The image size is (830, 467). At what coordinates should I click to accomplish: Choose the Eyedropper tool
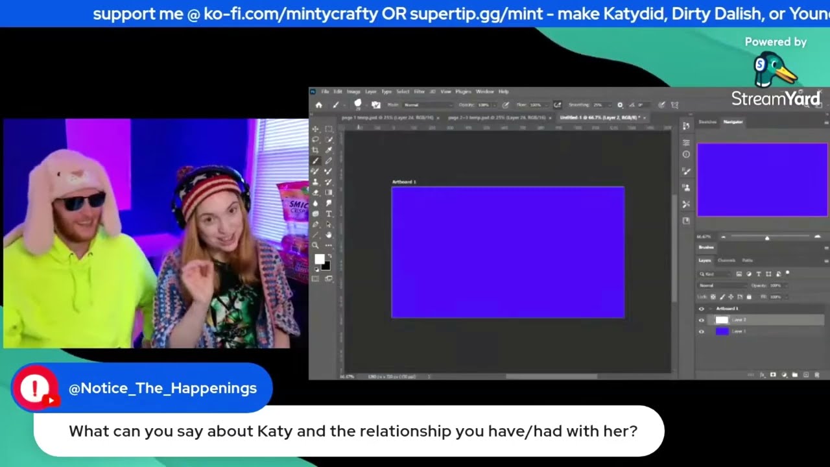pos(329,150)
